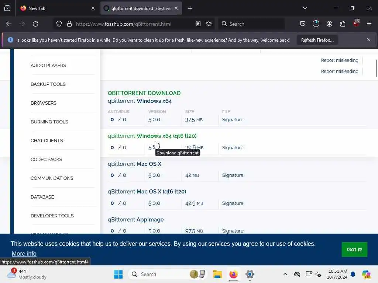
Task: Click the 42.9 MB size value
Action: click(194, 203)
